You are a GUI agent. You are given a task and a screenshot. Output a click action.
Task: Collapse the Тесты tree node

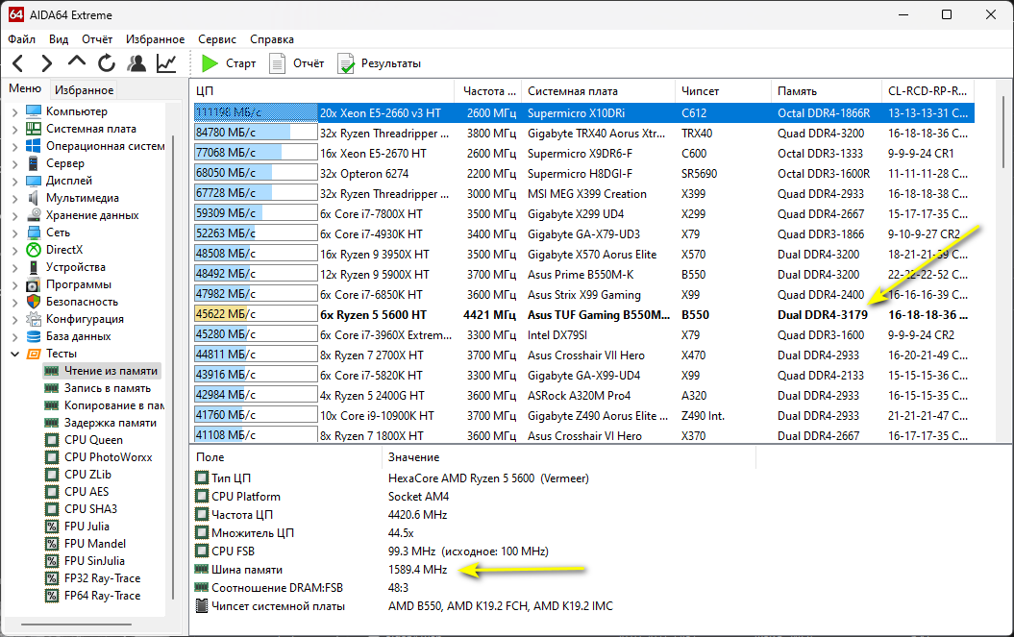[14, 354]
